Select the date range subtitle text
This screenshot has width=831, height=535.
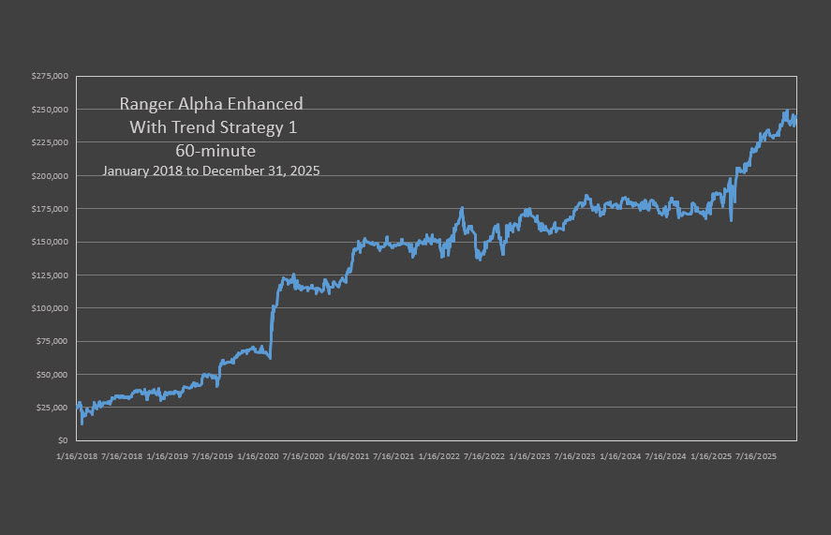tap(211, 171)
